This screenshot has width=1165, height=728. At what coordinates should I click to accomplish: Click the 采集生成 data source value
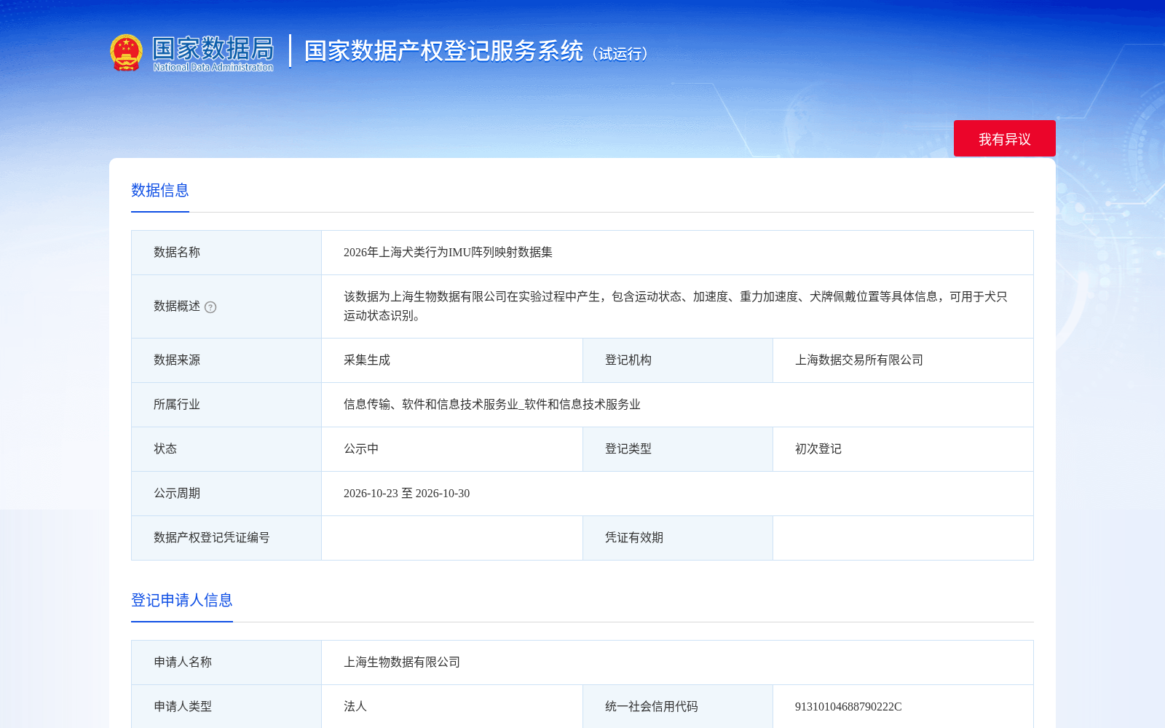(367, 360)
